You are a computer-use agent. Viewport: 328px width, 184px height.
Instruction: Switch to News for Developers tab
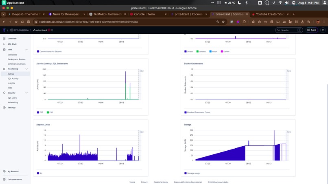click(x=66, y=14)
